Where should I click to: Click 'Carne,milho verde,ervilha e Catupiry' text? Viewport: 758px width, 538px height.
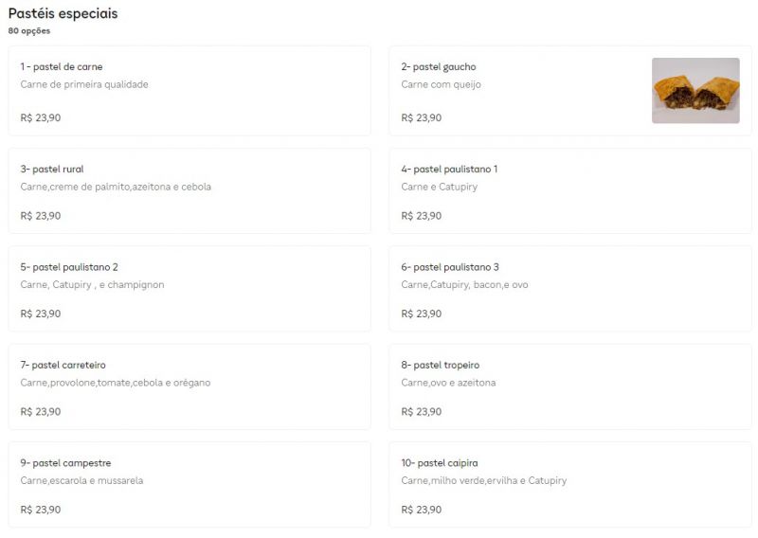[x=484, y=480]
